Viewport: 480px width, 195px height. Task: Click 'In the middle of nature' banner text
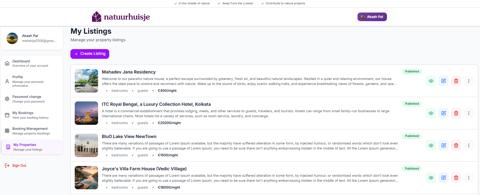coord(194,3)
